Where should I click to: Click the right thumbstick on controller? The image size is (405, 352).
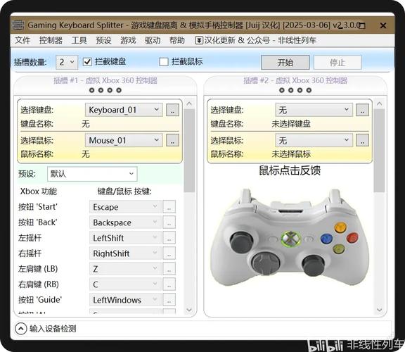coord(314,265)
